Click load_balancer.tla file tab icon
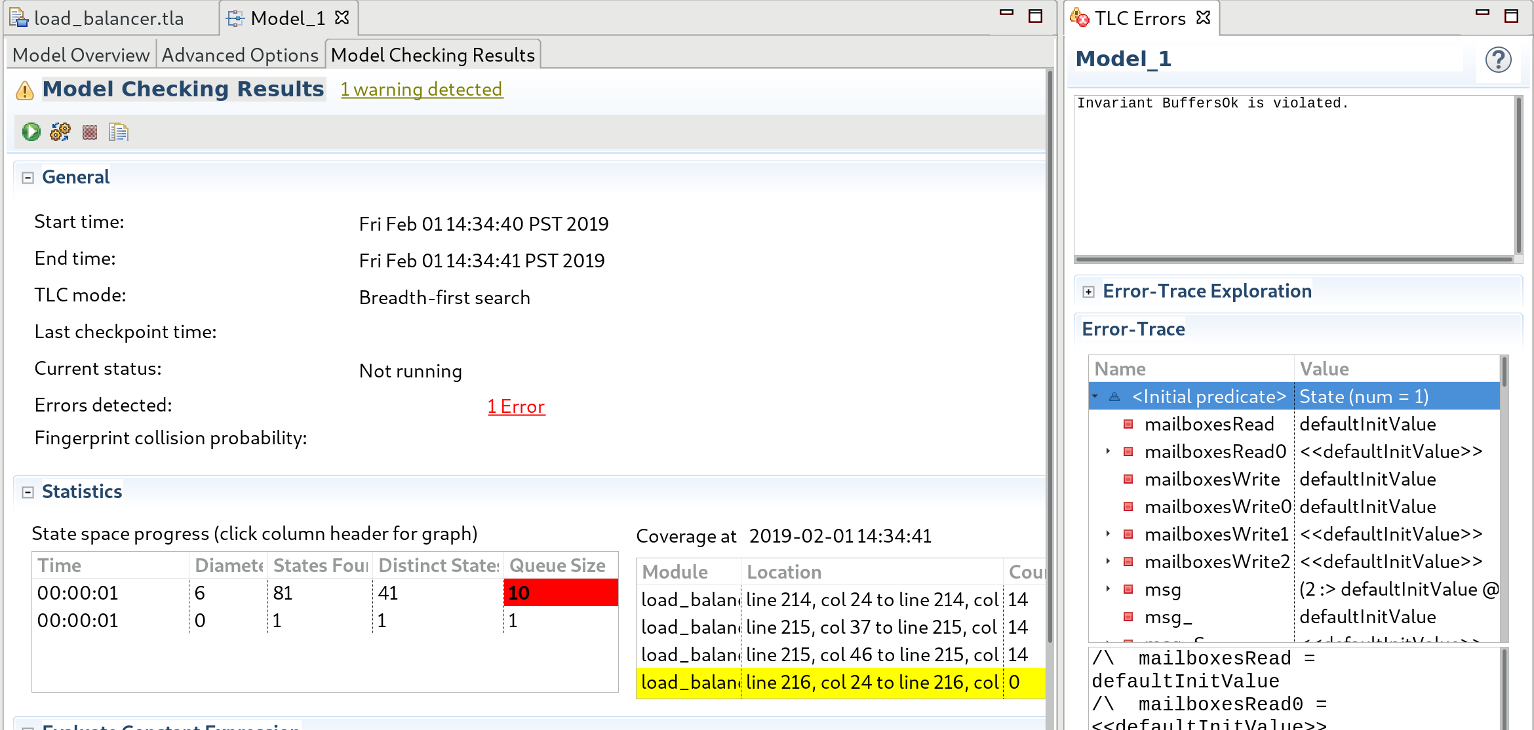This screenshot has width=1534, height=730. click(x=18, y=18)
